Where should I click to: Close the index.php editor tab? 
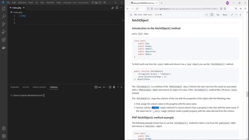coord(24,8)
